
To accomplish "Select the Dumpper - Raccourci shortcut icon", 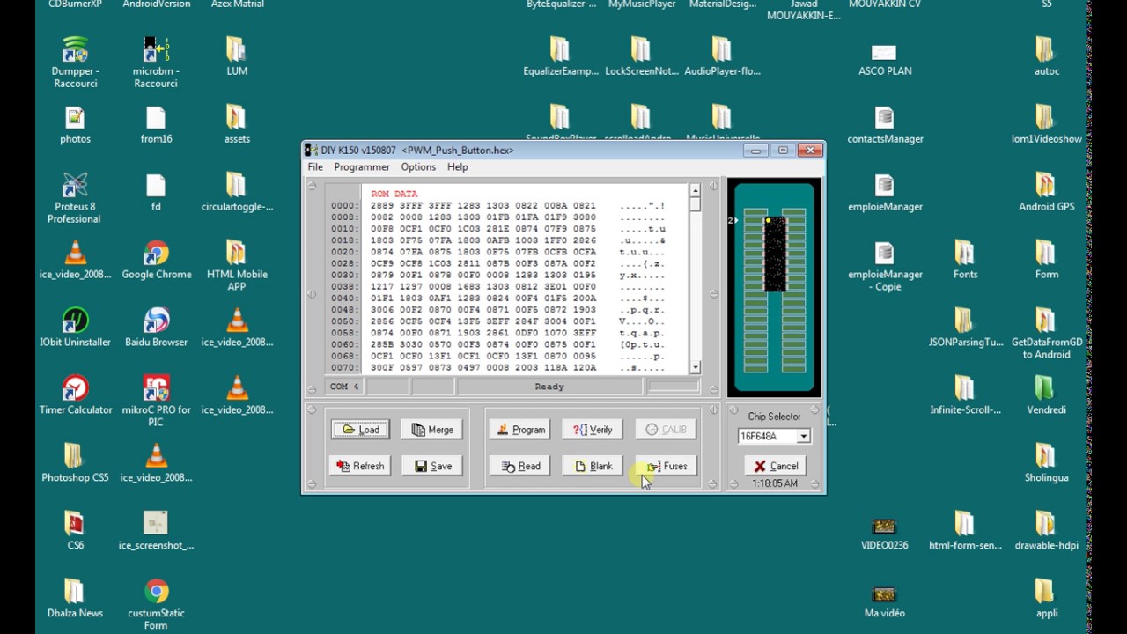I will (75, 63).
